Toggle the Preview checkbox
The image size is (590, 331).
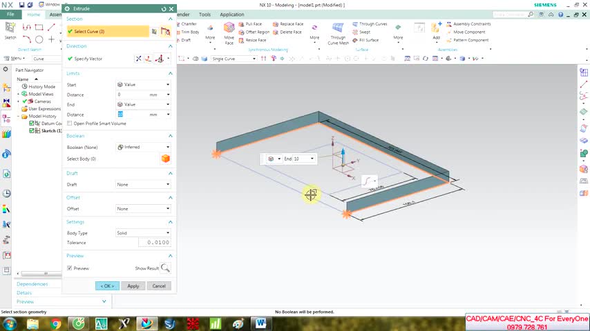[69, 268]
